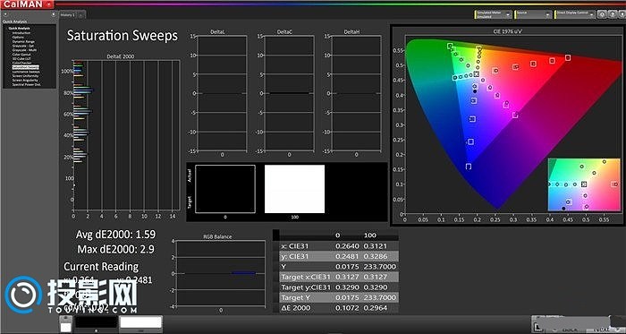626x334 pixels.
Task: Collapse the Quick Analysis sidebar arrow
Action: click(53, 14)
